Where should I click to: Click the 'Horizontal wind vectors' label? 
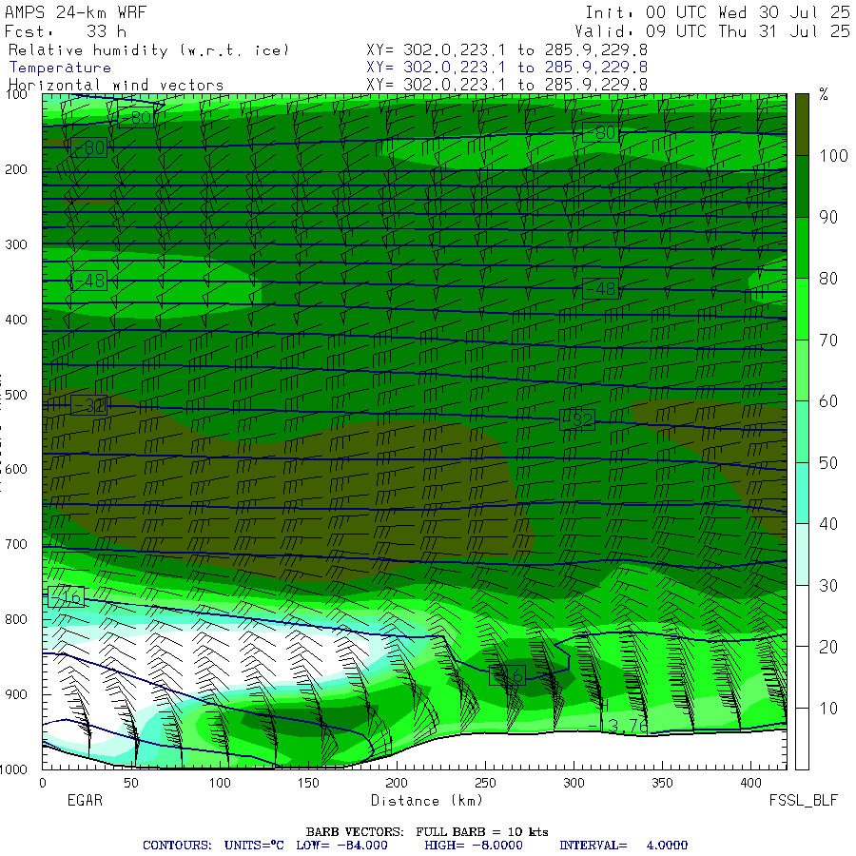pyautogui.click(x=116, y=85)
